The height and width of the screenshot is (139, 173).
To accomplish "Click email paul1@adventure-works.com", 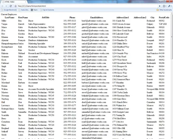I will pos(94,66).
